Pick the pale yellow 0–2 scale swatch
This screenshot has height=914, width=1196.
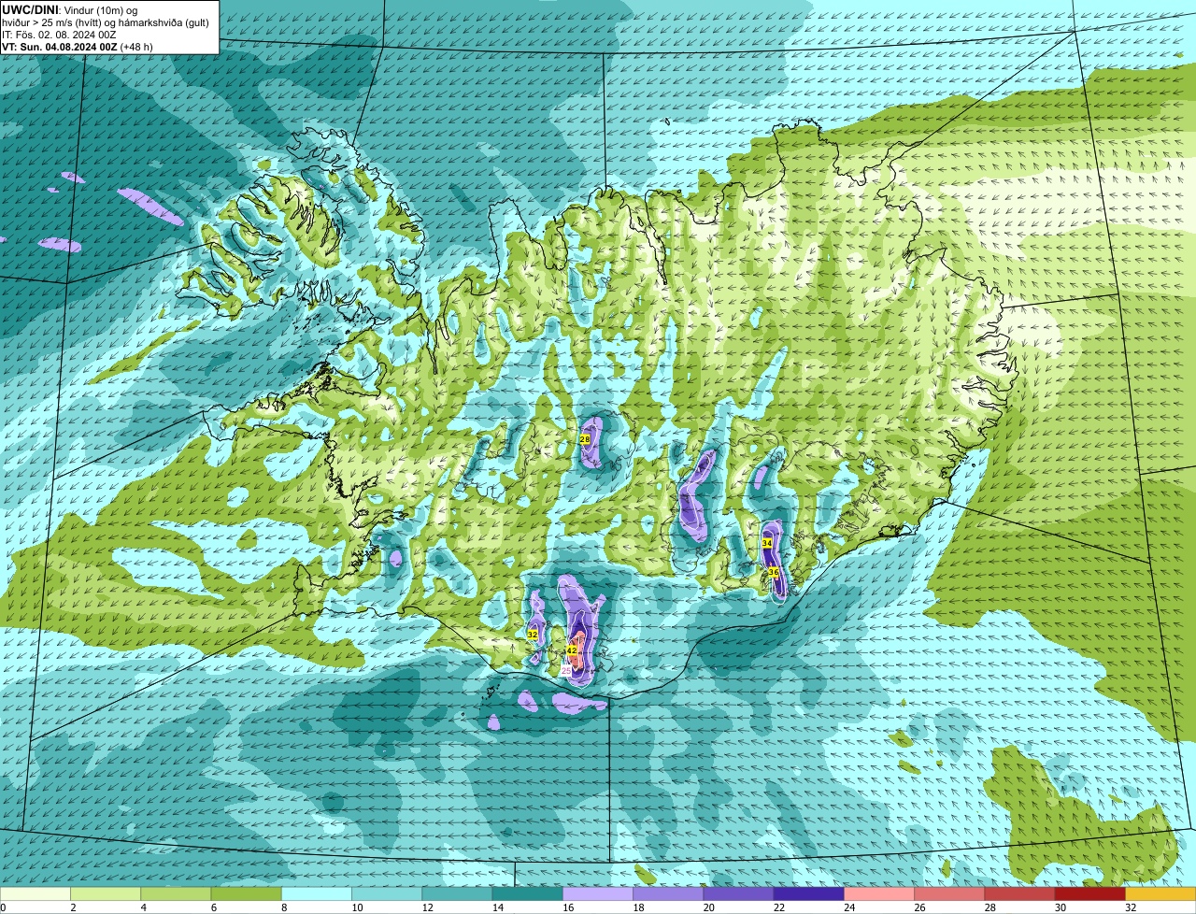[35, 894]
